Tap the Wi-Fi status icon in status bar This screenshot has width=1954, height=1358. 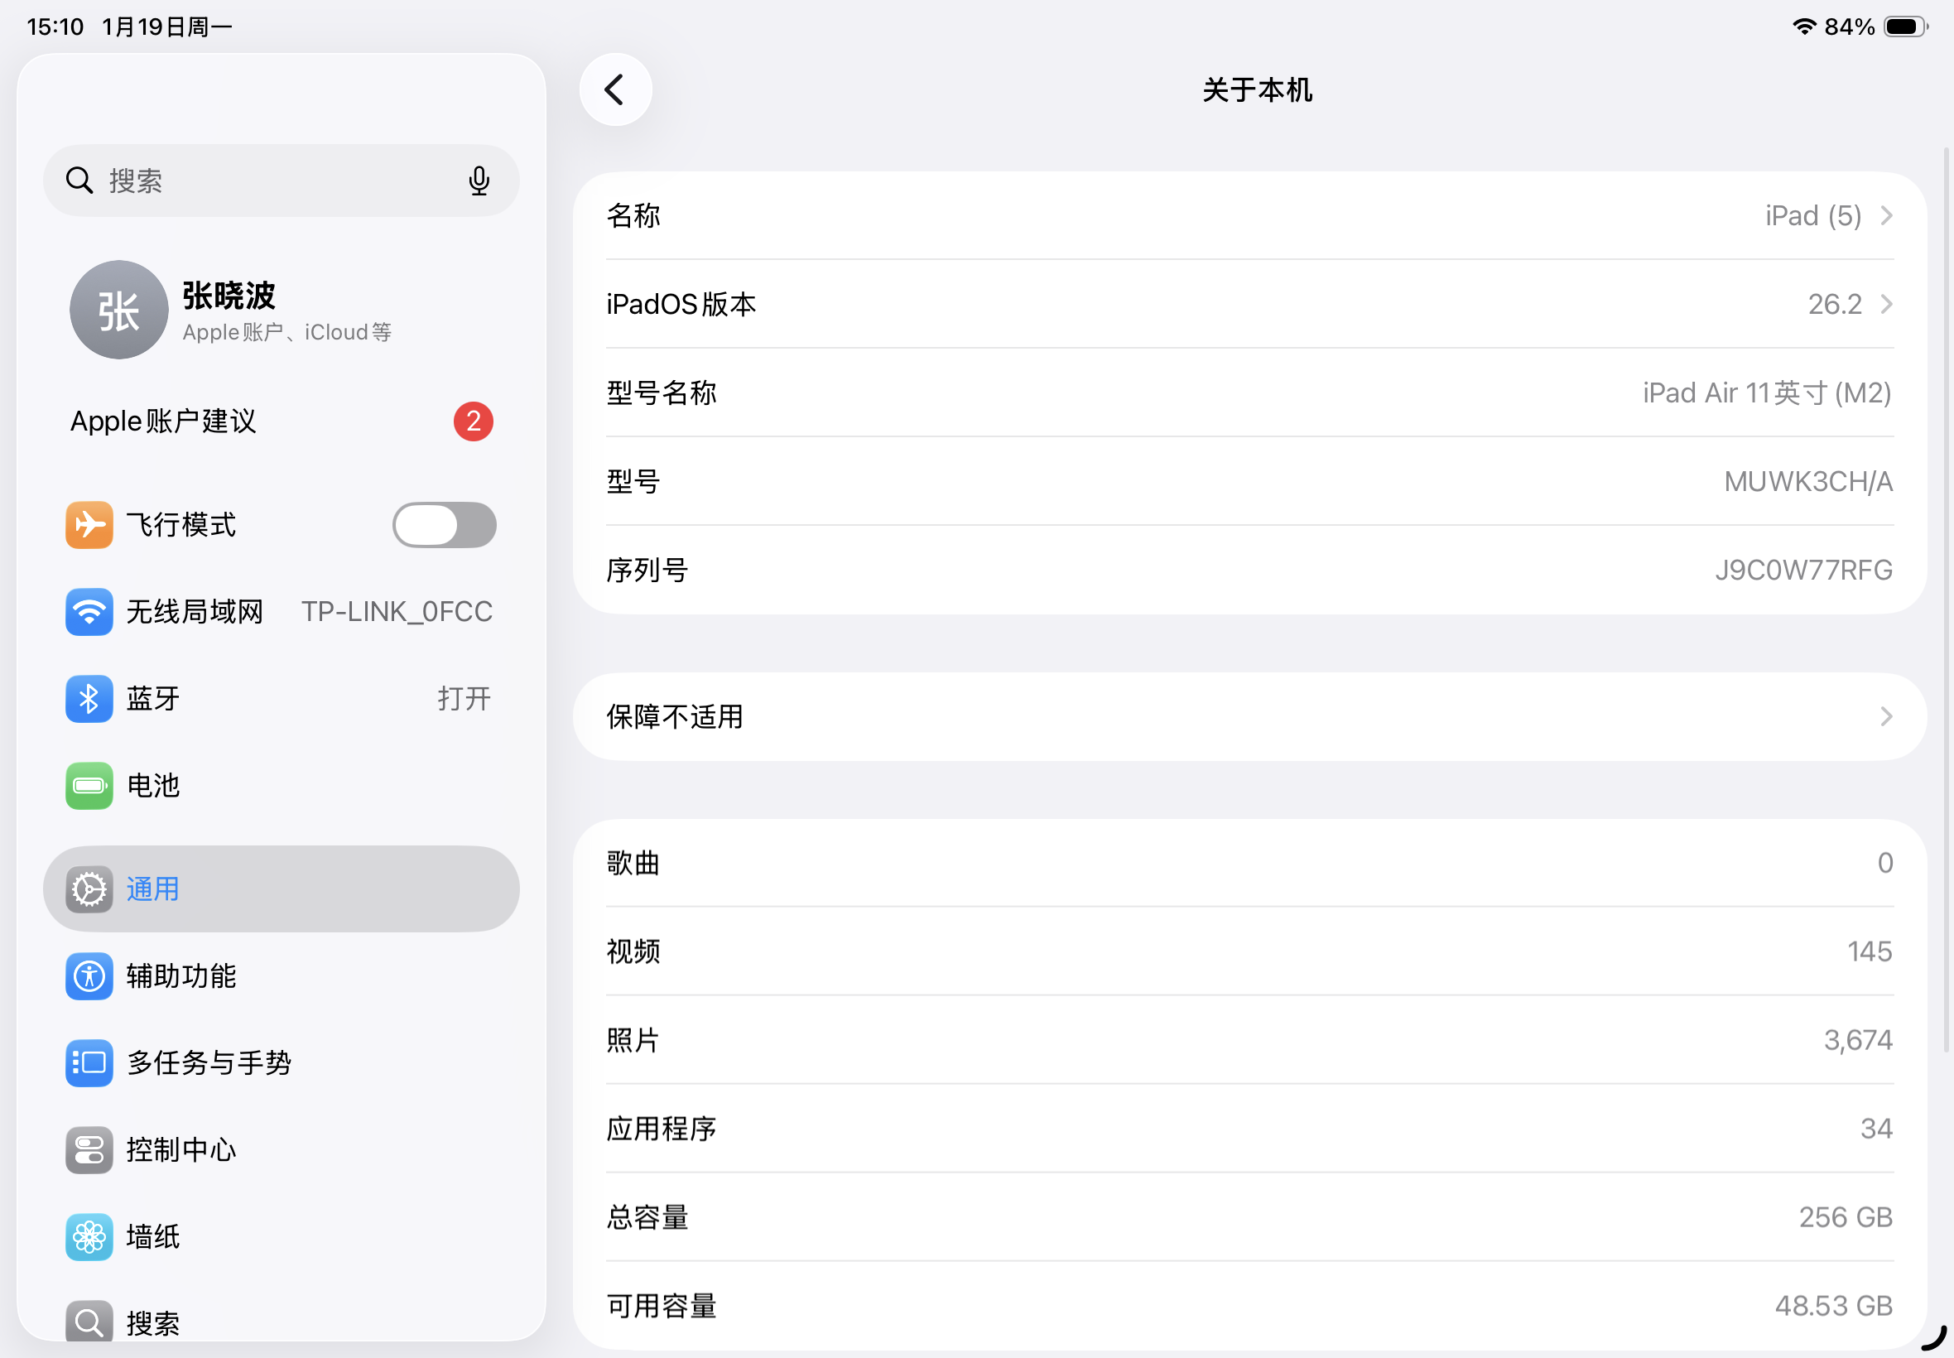[1804, 26]
